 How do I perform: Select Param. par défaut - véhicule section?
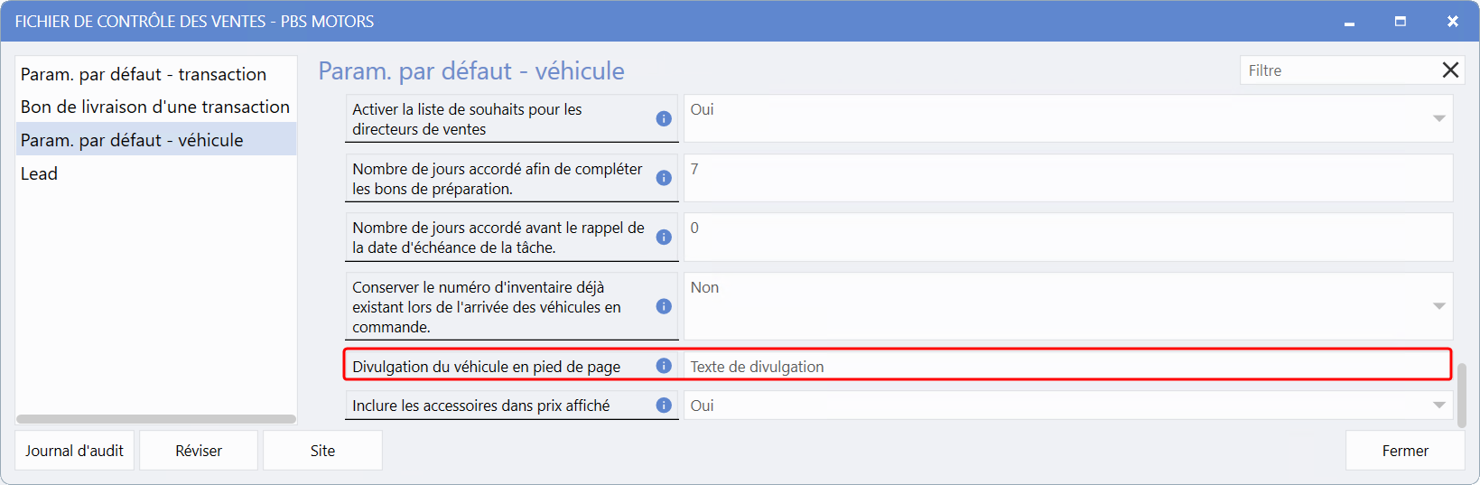[132, 140]
